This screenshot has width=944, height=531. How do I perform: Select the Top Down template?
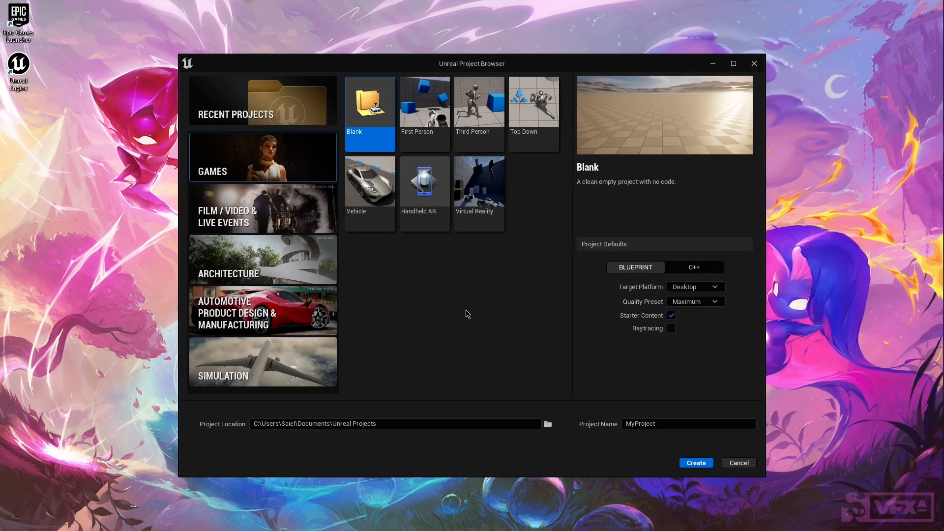[533, 102]
